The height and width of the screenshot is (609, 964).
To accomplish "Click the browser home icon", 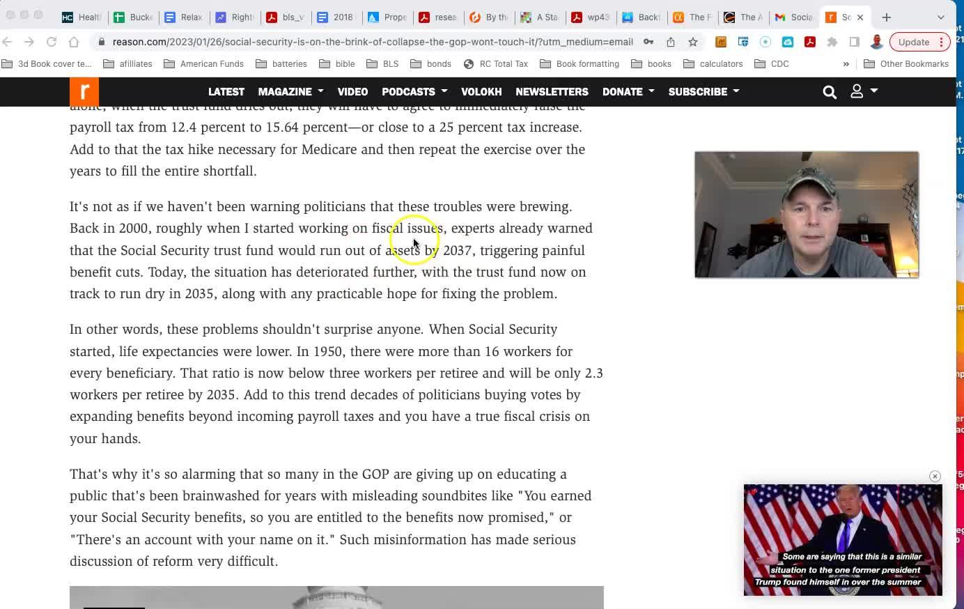I will [74, 42].
